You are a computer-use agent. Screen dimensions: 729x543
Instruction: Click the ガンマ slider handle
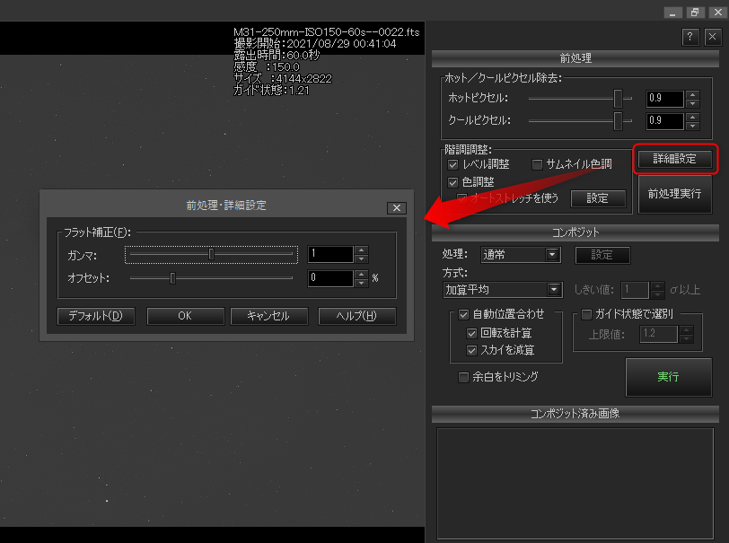click(x=211, y=254)
